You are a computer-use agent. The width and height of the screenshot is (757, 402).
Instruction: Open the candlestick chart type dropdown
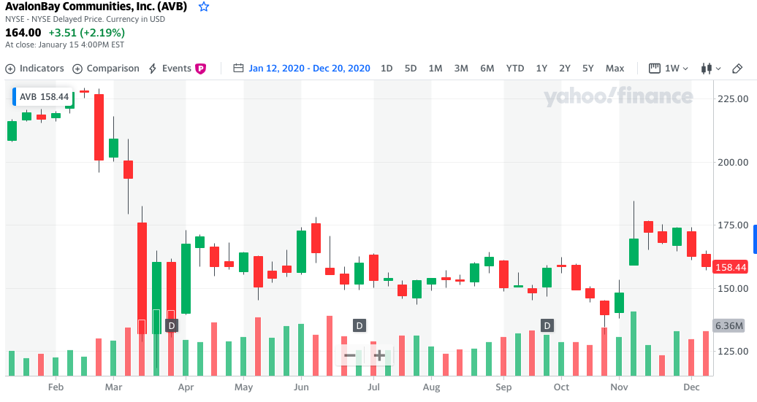[x=711, y=69]
